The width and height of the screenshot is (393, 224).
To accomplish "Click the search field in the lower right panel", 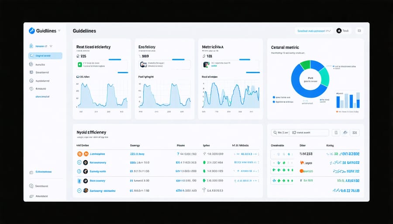I will point(300,133).
